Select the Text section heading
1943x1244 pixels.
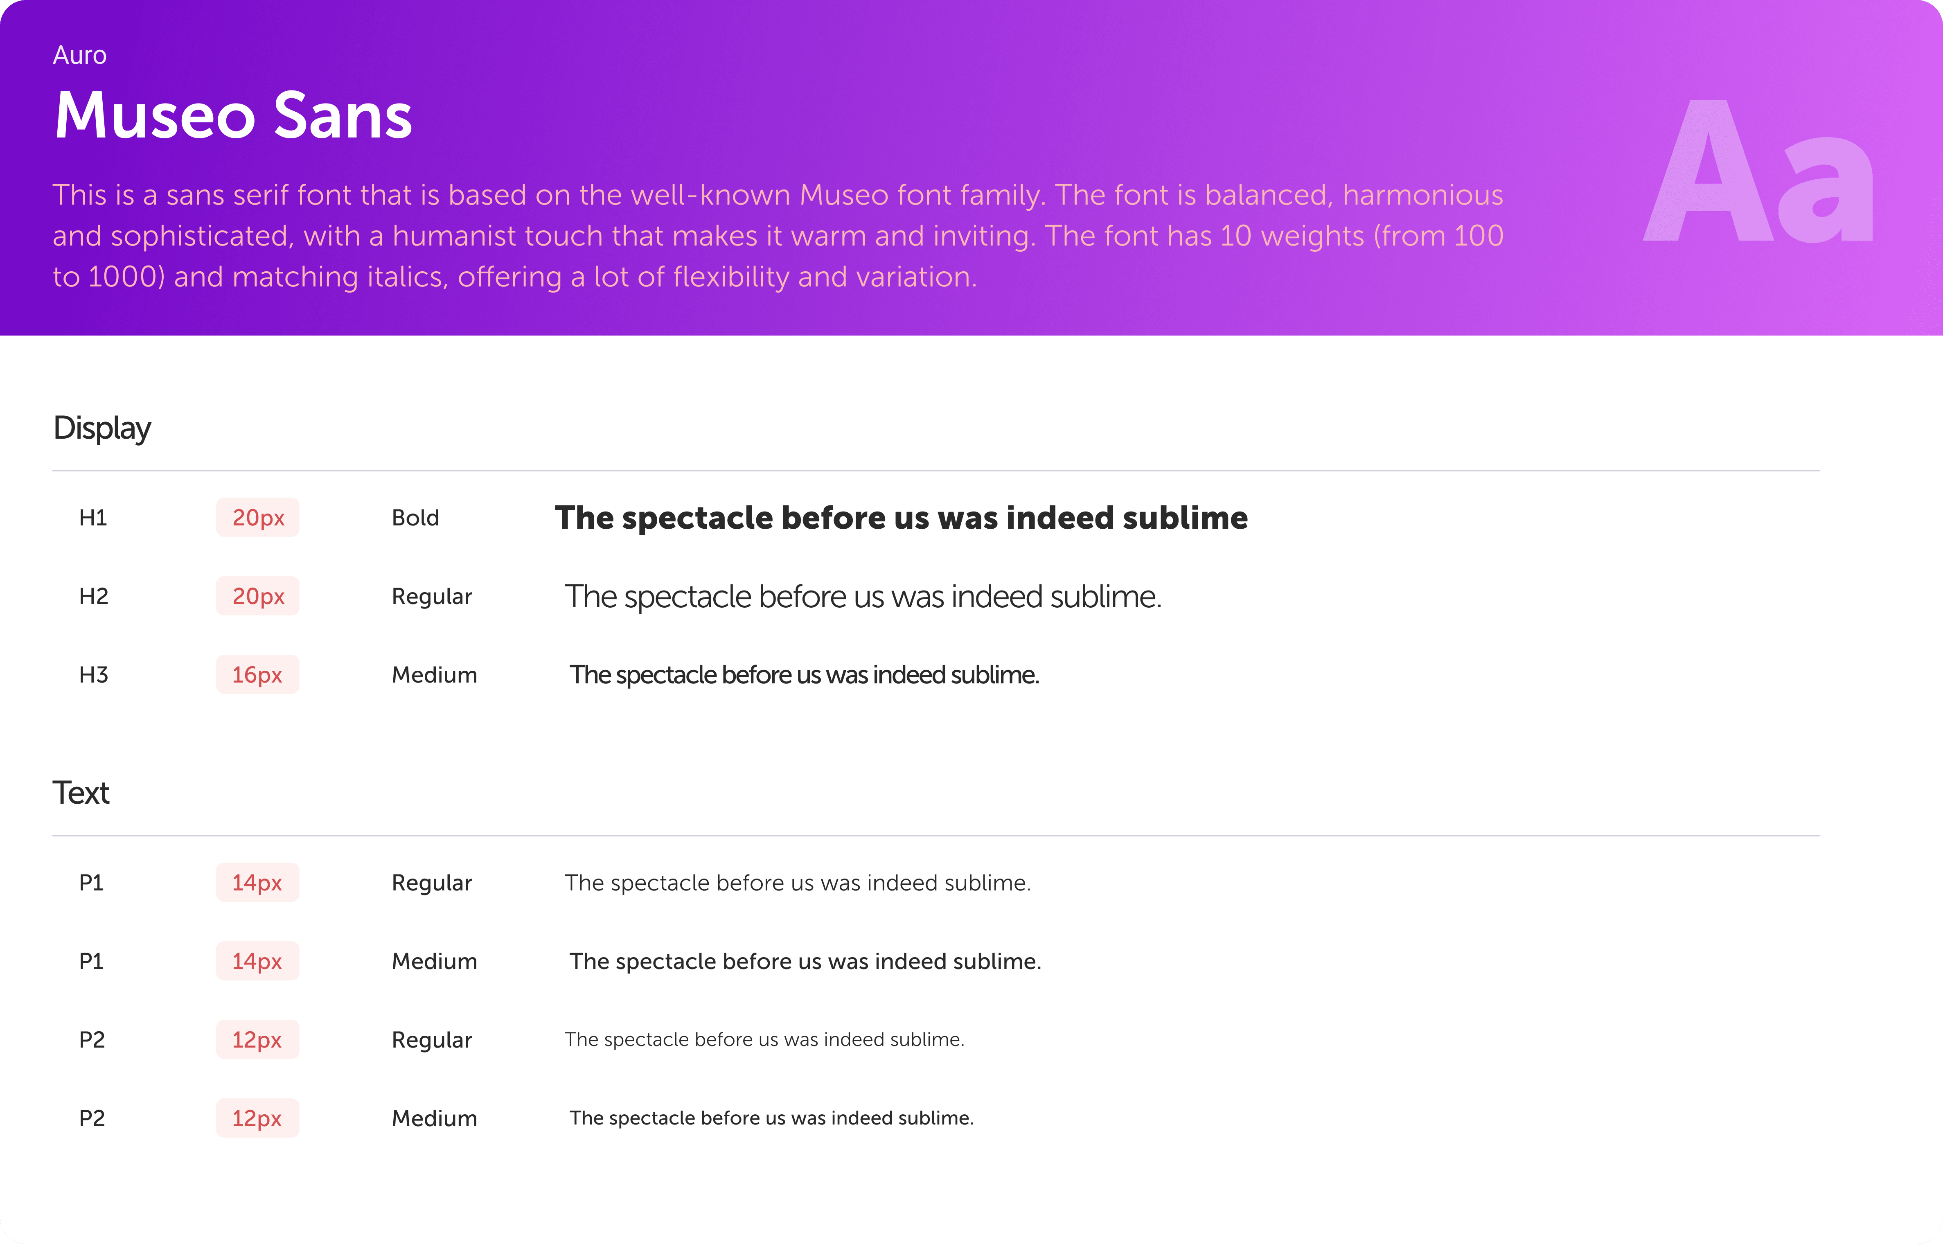coord(81,793)
